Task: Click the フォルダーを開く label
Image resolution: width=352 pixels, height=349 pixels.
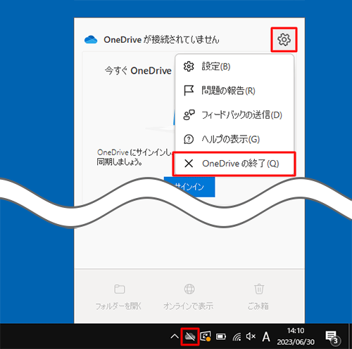Action: coord(118,306)
